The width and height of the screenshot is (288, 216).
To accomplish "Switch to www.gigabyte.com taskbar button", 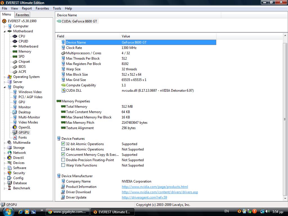I will coord(67,212).
